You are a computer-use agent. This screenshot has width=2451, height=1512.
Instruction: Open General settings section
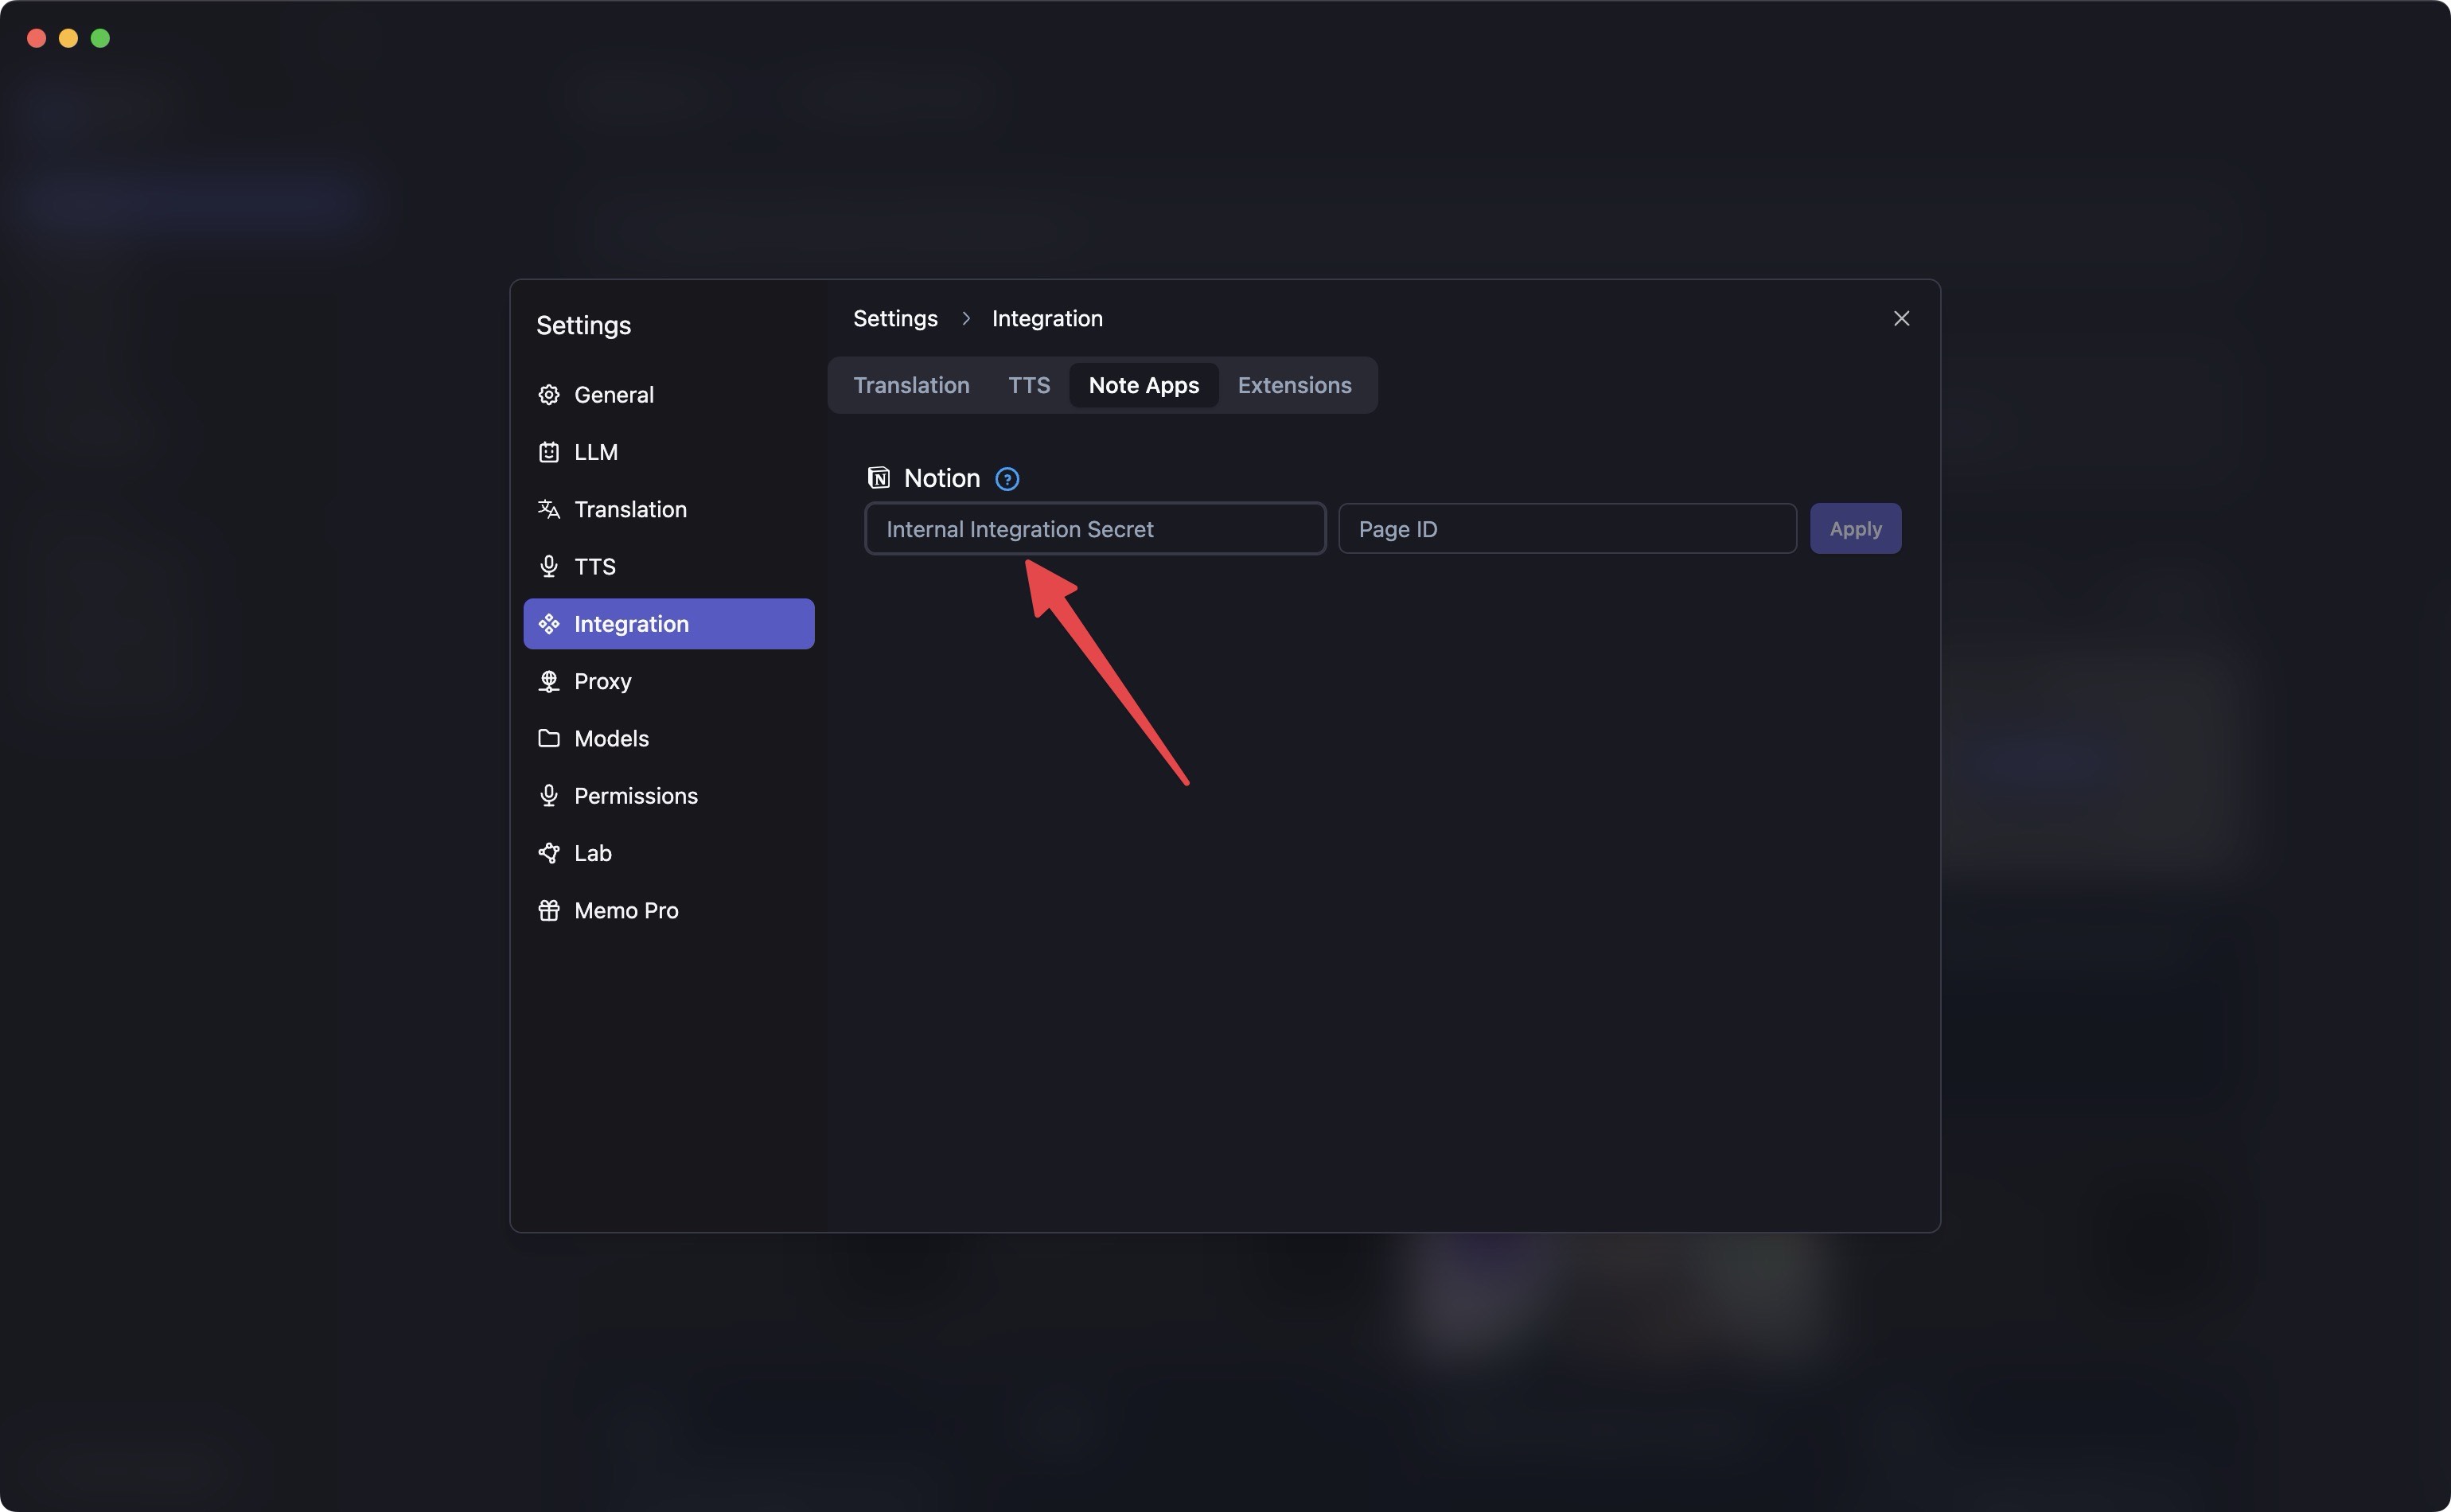coord(668,395)
